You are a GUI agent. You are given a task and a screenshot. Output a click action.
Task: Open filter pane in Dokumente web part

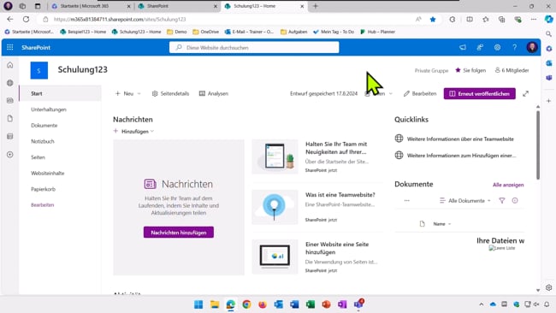(x=502, y=201)
